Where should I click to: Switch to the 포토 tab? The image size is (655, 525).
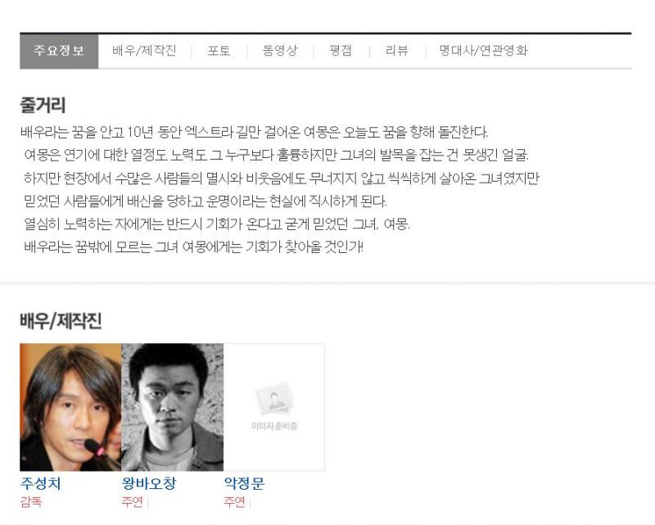click(x=219, y=51)
